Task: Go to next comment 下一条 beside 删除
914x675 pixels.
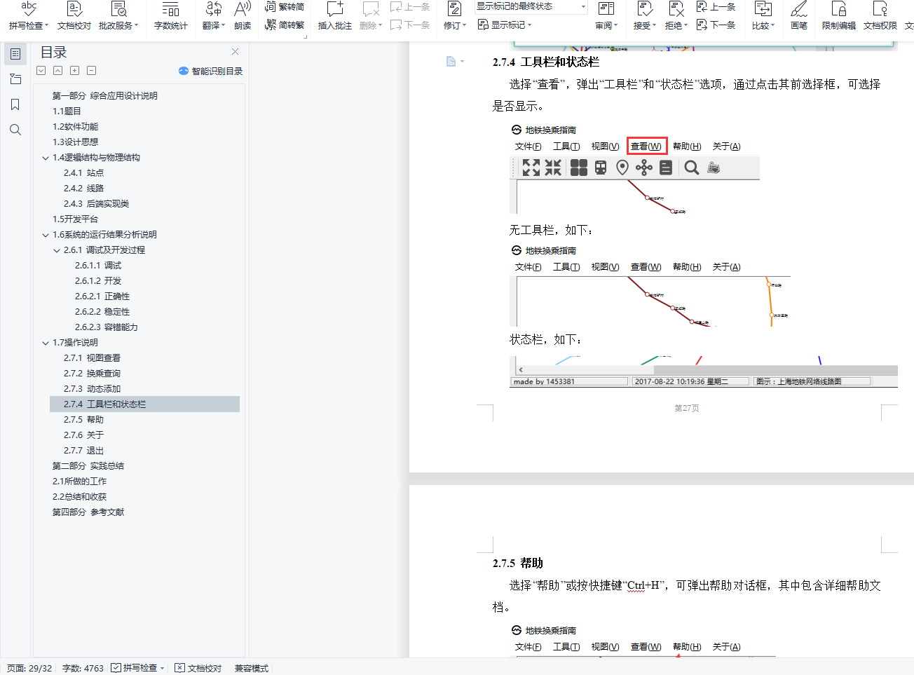Action: coord(410,25)
